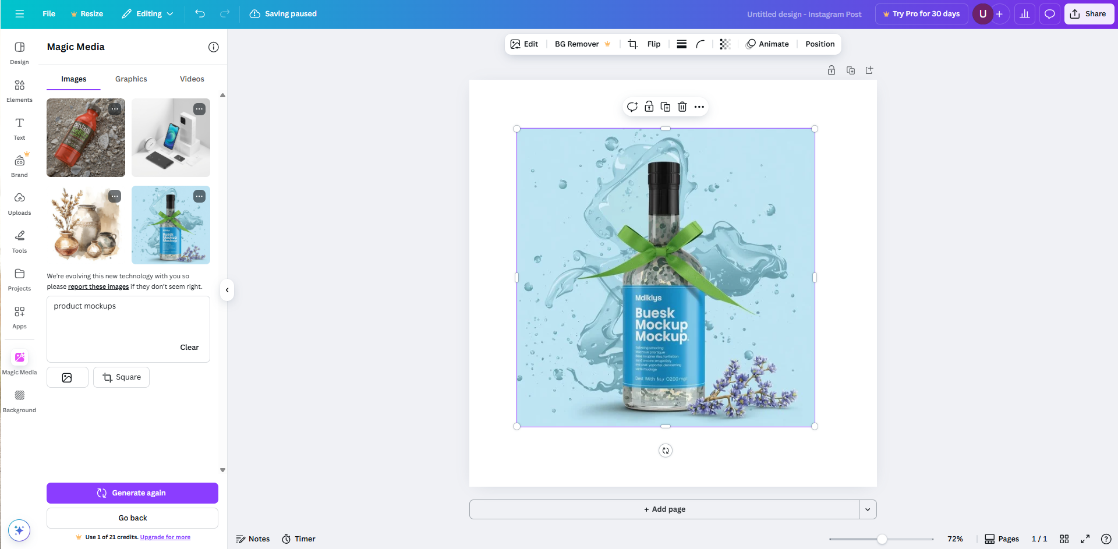Open the Editing mode dropdown
Viewport: 1118px width, 549px height.
[147, 13]
